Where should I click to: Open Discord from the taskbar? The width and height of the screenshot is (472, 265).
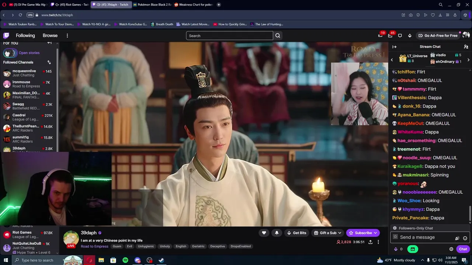[x=138, y=260]
